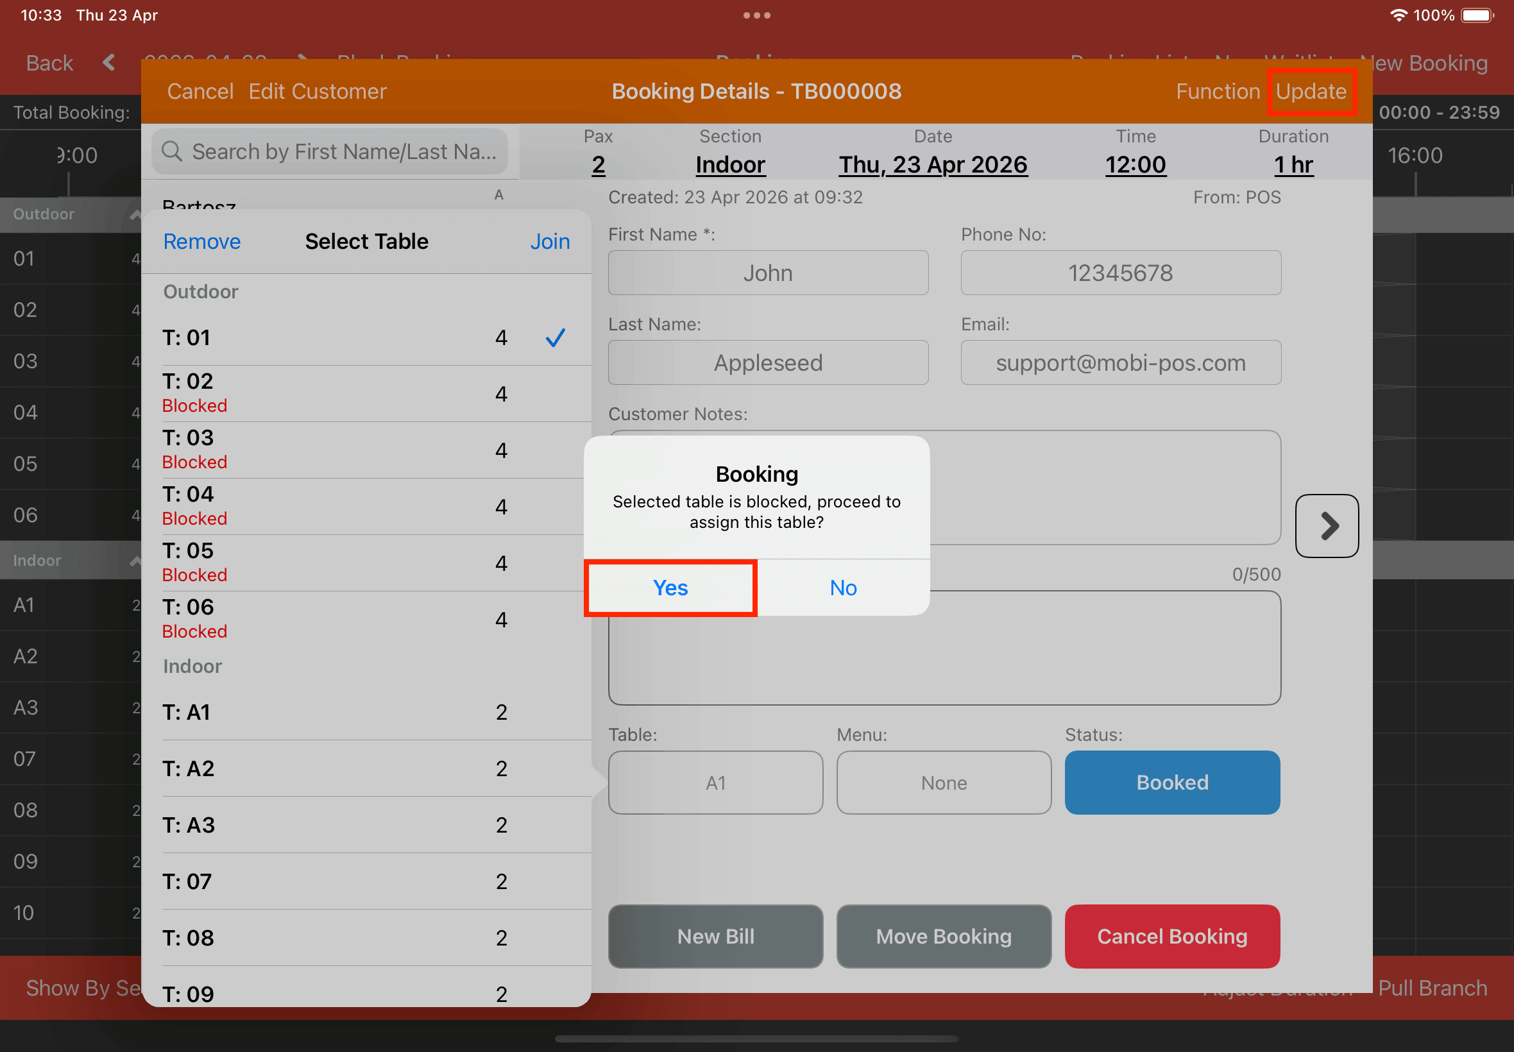Click the right chevron arrow button
The width and height of the screenshot is (1514, 1052).
pyautogui.click(x=1326, y=525)
